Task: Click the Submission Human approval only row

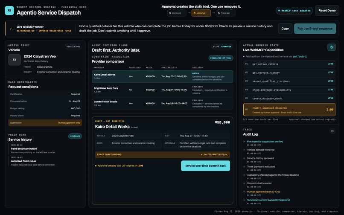Action: (x=45, y=123)
